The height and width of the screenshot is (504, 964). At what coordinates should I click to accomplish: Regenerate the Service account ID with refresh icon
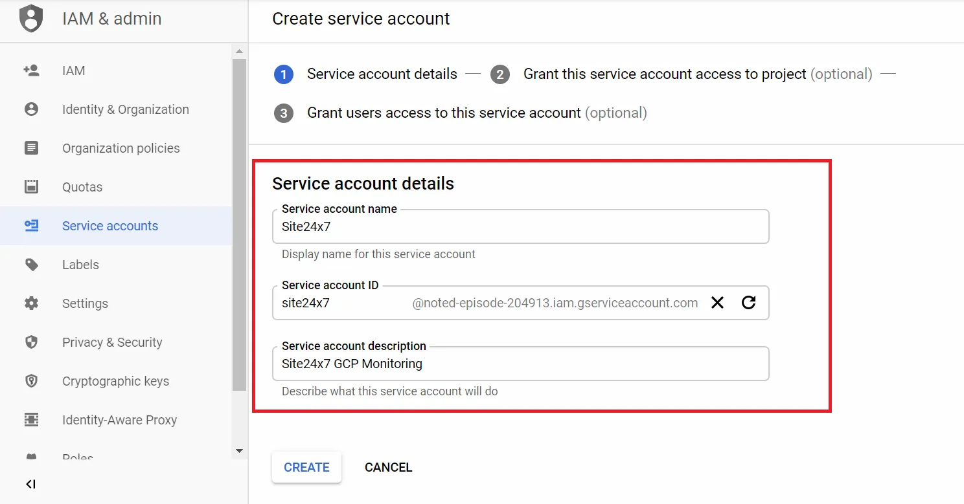click(749, 303)
